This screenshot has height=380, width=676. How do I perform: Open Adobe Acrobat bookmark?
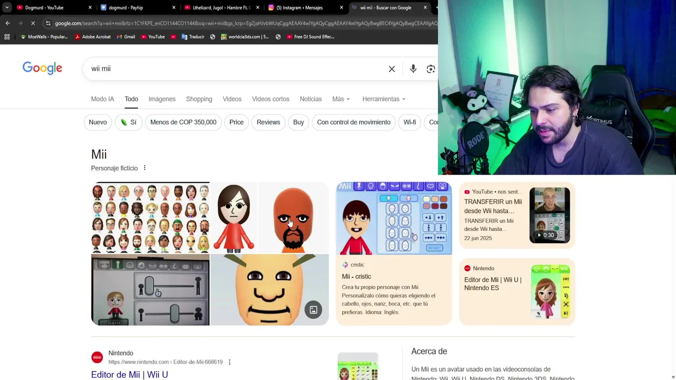point(92,37)
